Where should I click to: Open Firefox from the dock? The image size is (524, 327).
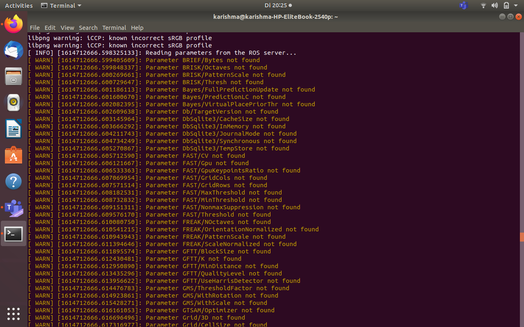pos(14,25)
